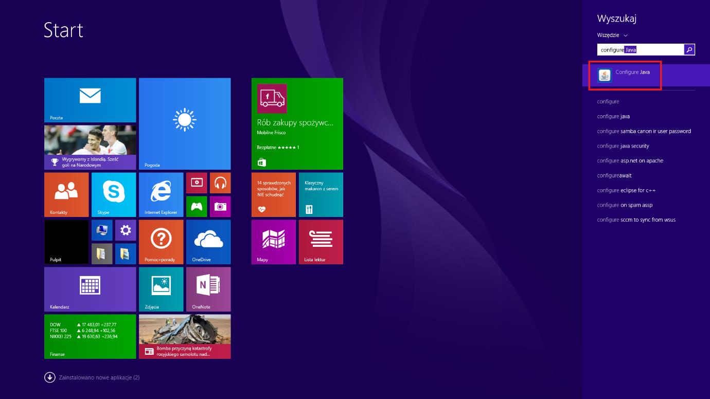This screenshot has height=399, width=710.
Task: Choose the 'configure java' suggestion
Action: coord(613,117)
